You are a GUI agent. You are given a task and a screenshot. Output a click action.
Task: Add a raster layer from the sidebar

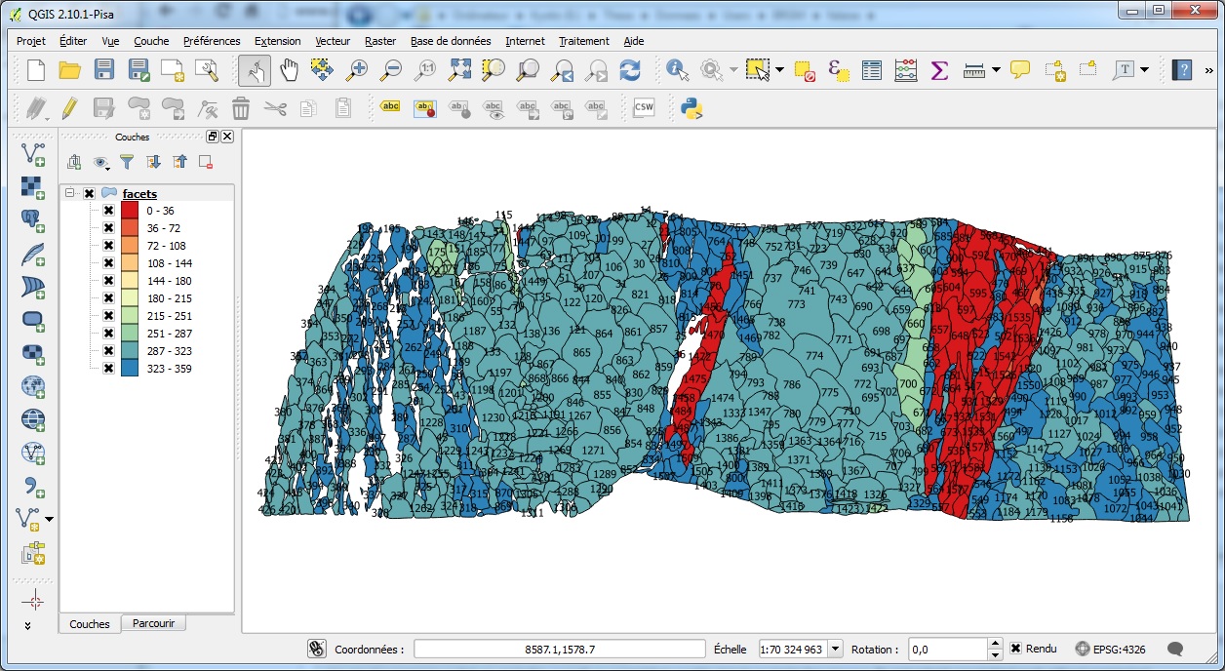tap(33, 186)
